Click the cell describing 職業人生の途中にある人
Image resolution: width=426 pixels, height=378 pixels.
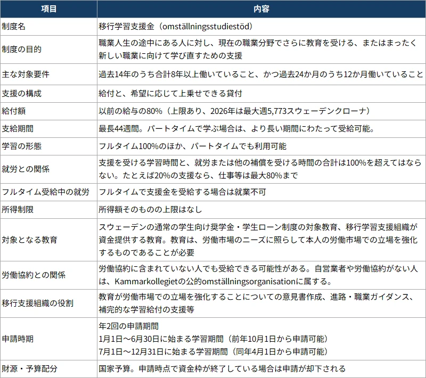click(261, 50)
